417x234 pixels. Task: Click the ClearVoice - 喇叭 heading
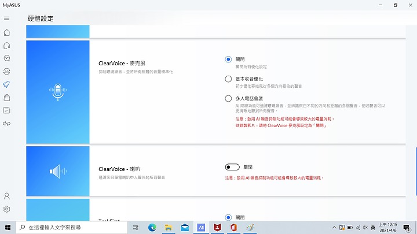coord(119,169)
